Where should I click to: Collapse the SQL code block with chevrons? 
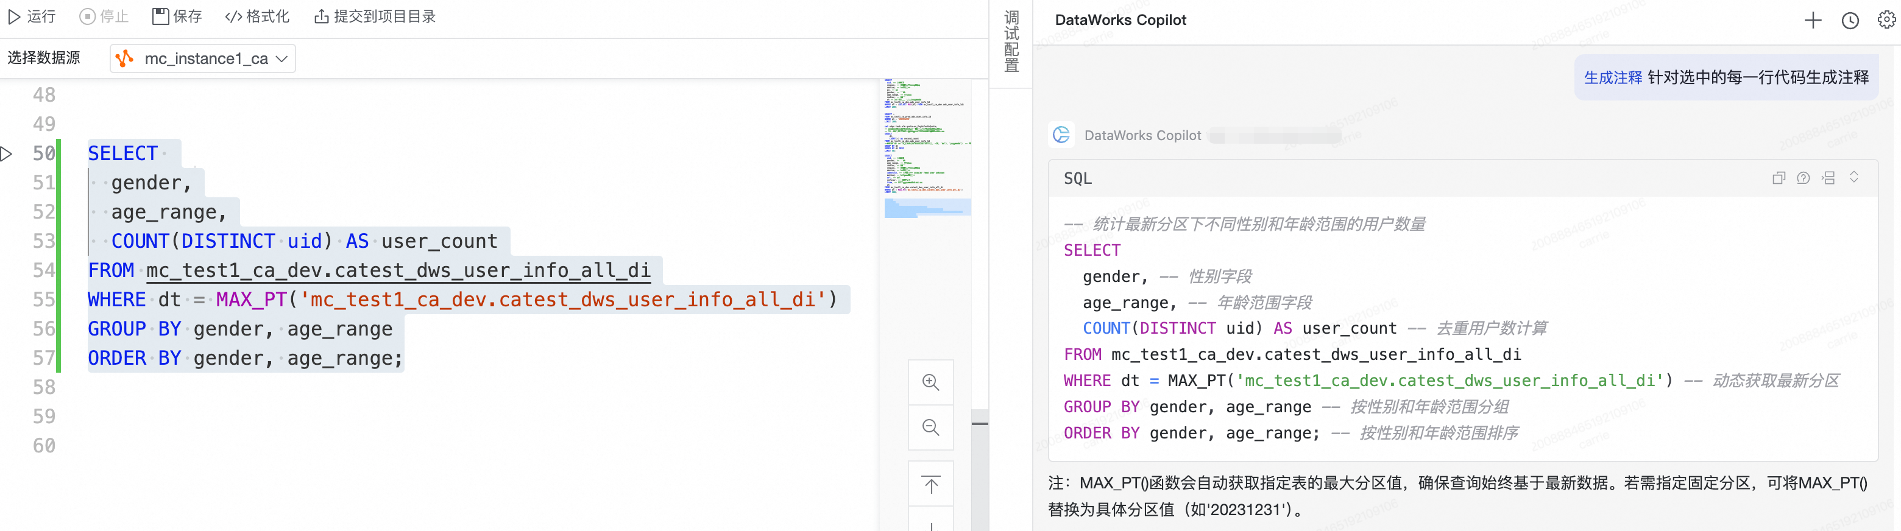tap(1853, 177)
